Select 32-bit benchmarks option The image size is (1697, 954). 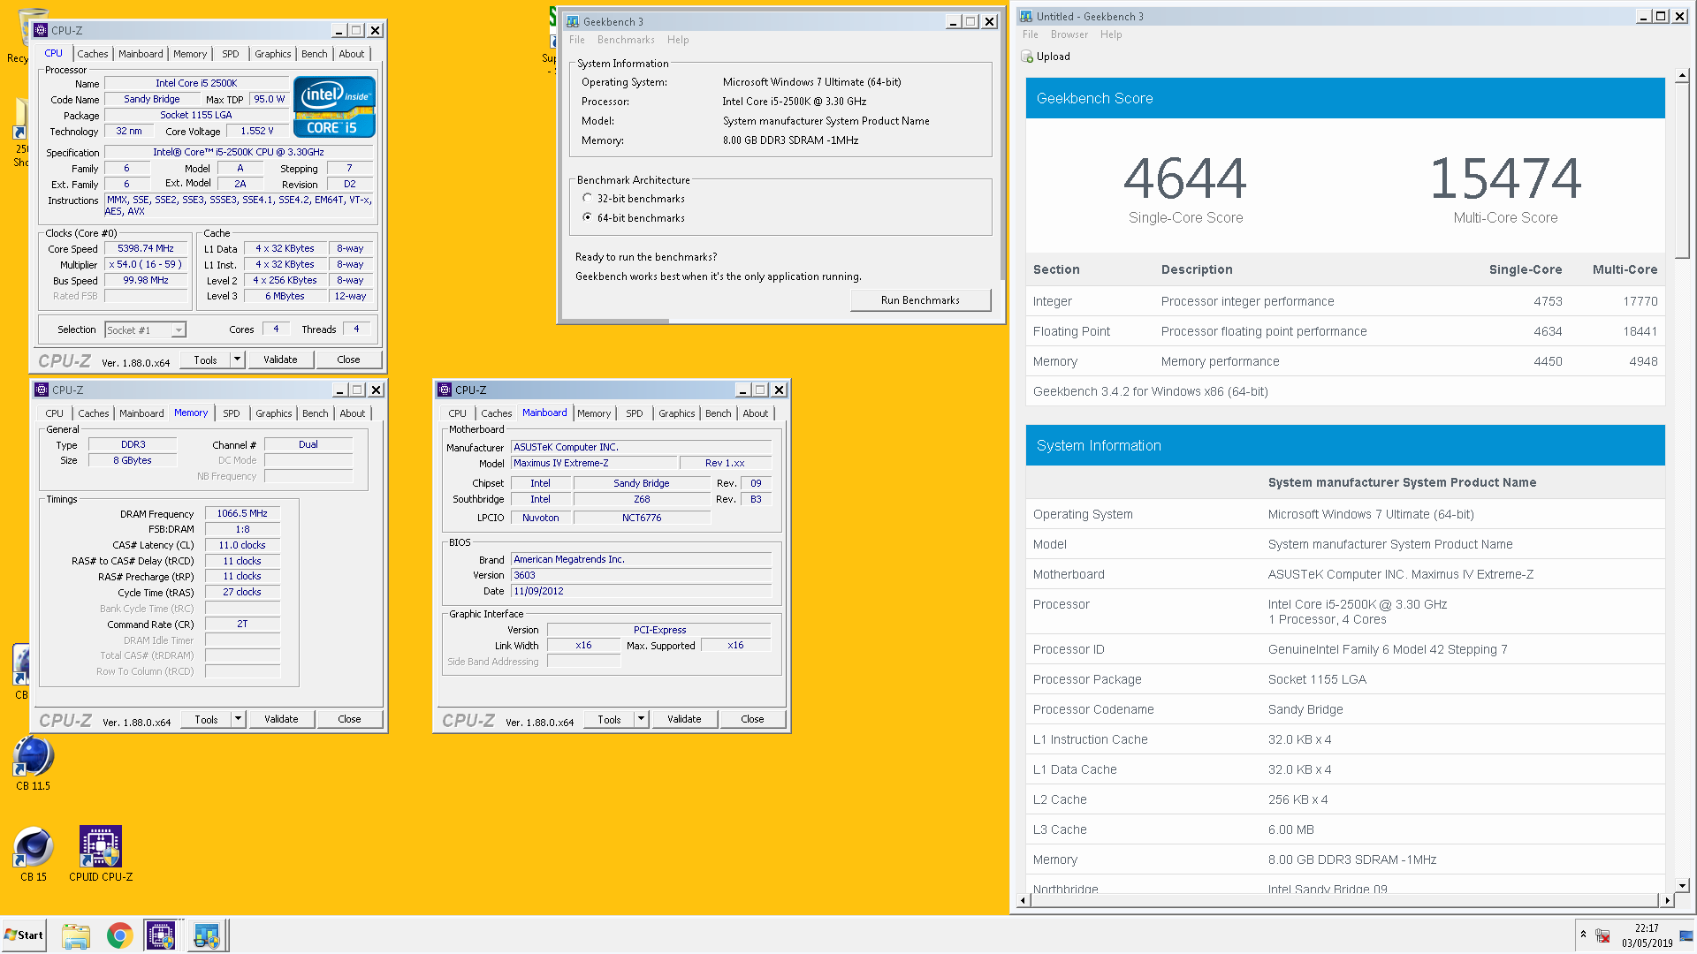click(588, 199)
